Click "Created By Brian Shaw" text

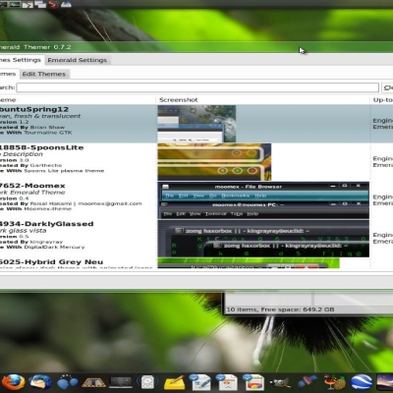coord(32,127)
